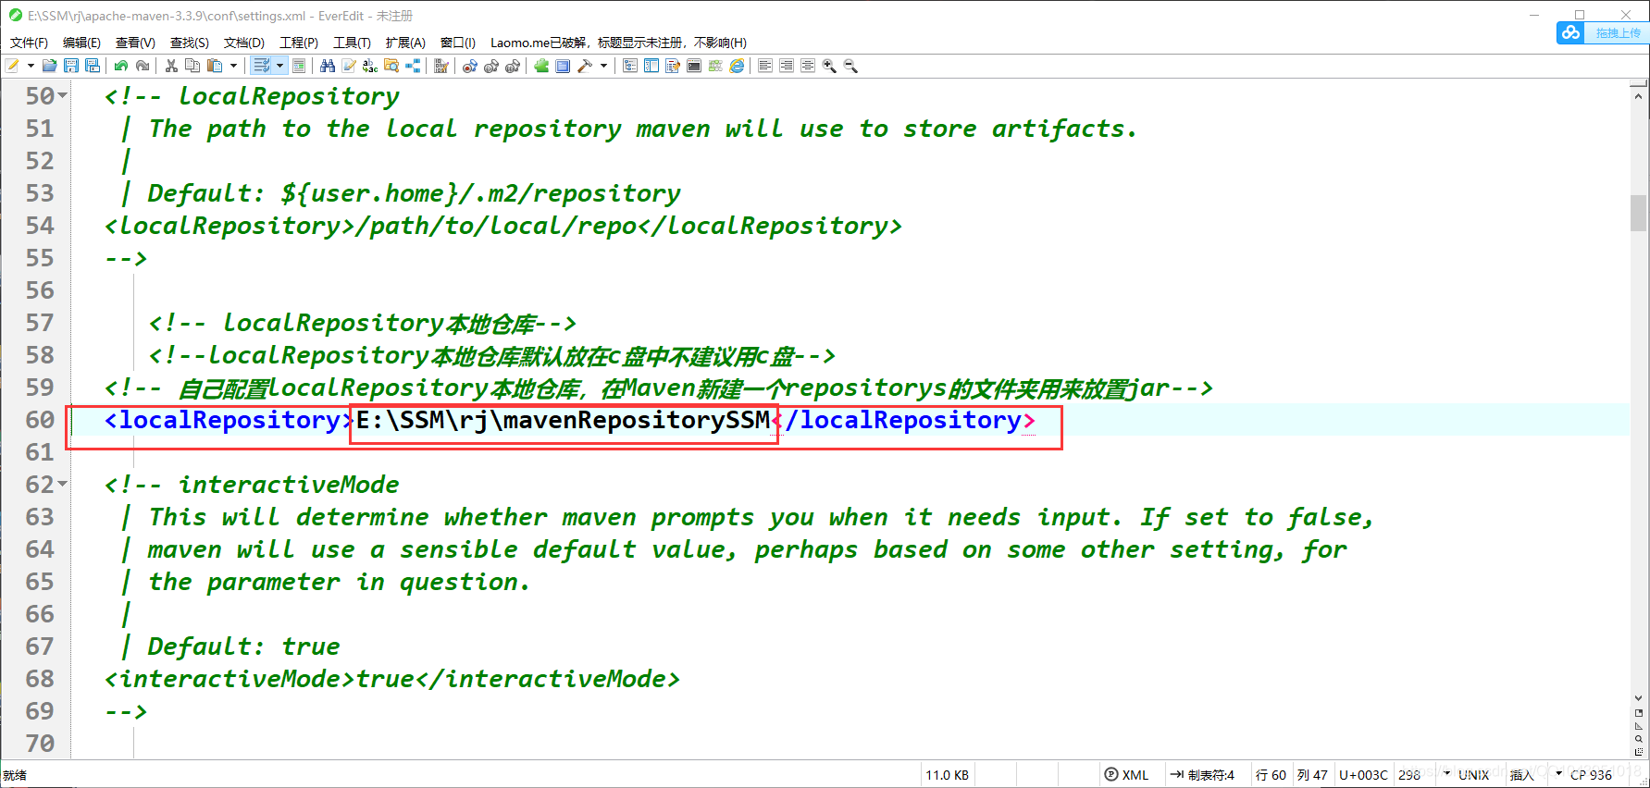The width and height of the screenshot is (1650, 788).
Task: Click the 'ab ac' replace text icon
Action: (x=370, y=66)
